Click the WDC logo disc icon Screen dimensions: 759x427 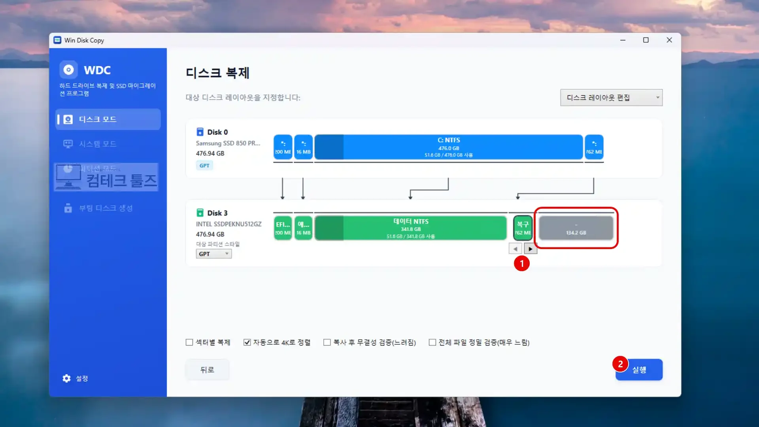click(x=68, y=70)
